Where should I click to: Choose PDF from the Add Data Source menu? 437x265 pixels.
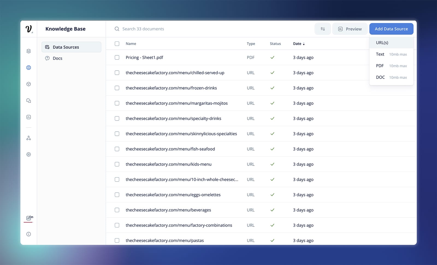(x=391, y=66)
